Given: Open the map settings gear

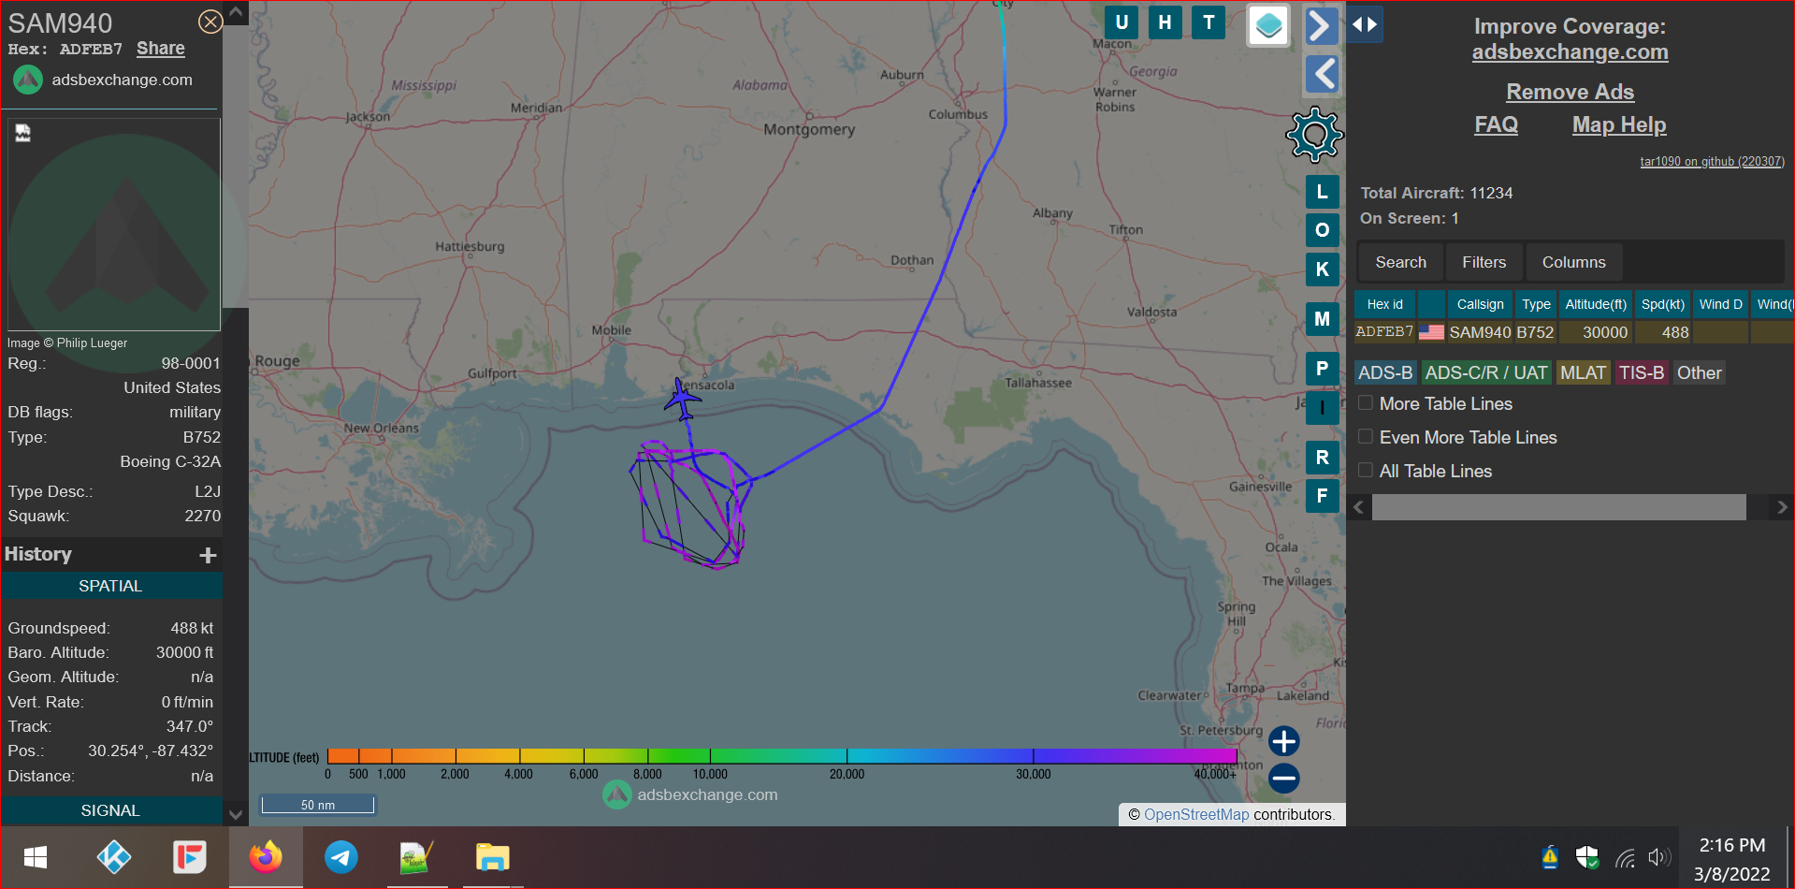Looking at the screenshot, I should (x=1314, y=135).
